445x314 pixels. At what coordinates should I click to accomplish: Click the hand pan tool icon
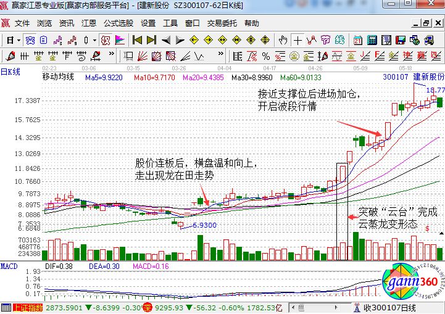tap(283, 40)
